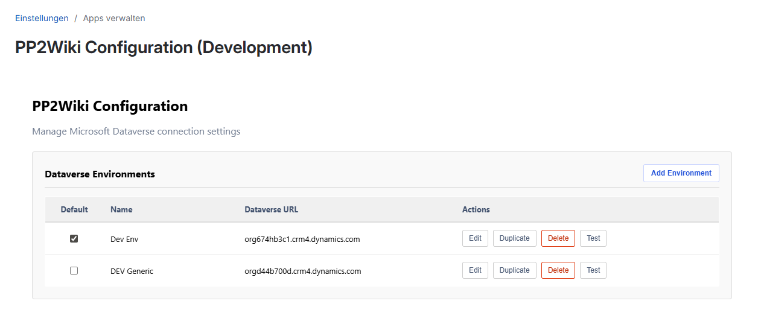
Task: Click the Apps verwalten breadcrumb
Action: (114, 18)
